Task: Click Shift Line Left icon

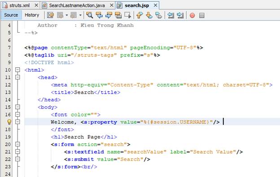Action: click(171, 15)
